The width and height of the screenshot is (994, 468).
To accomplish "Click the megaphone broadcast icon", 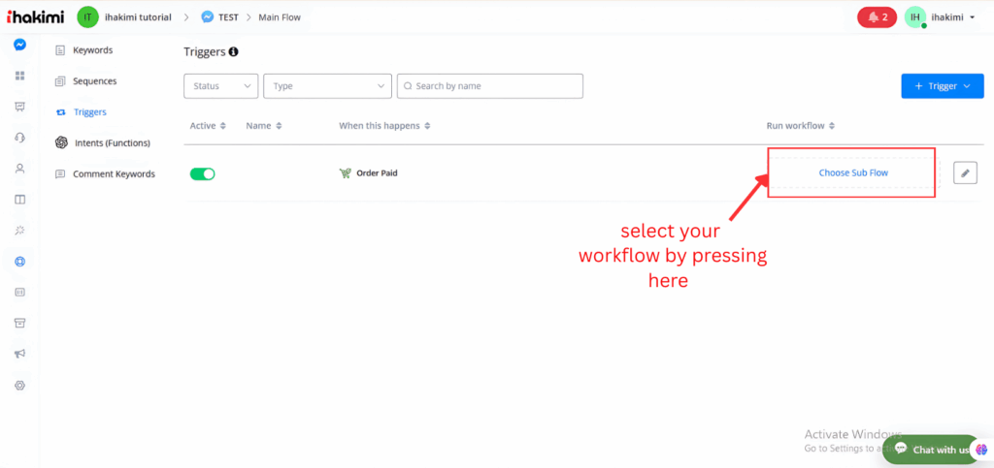I will [x=19, y=354].
